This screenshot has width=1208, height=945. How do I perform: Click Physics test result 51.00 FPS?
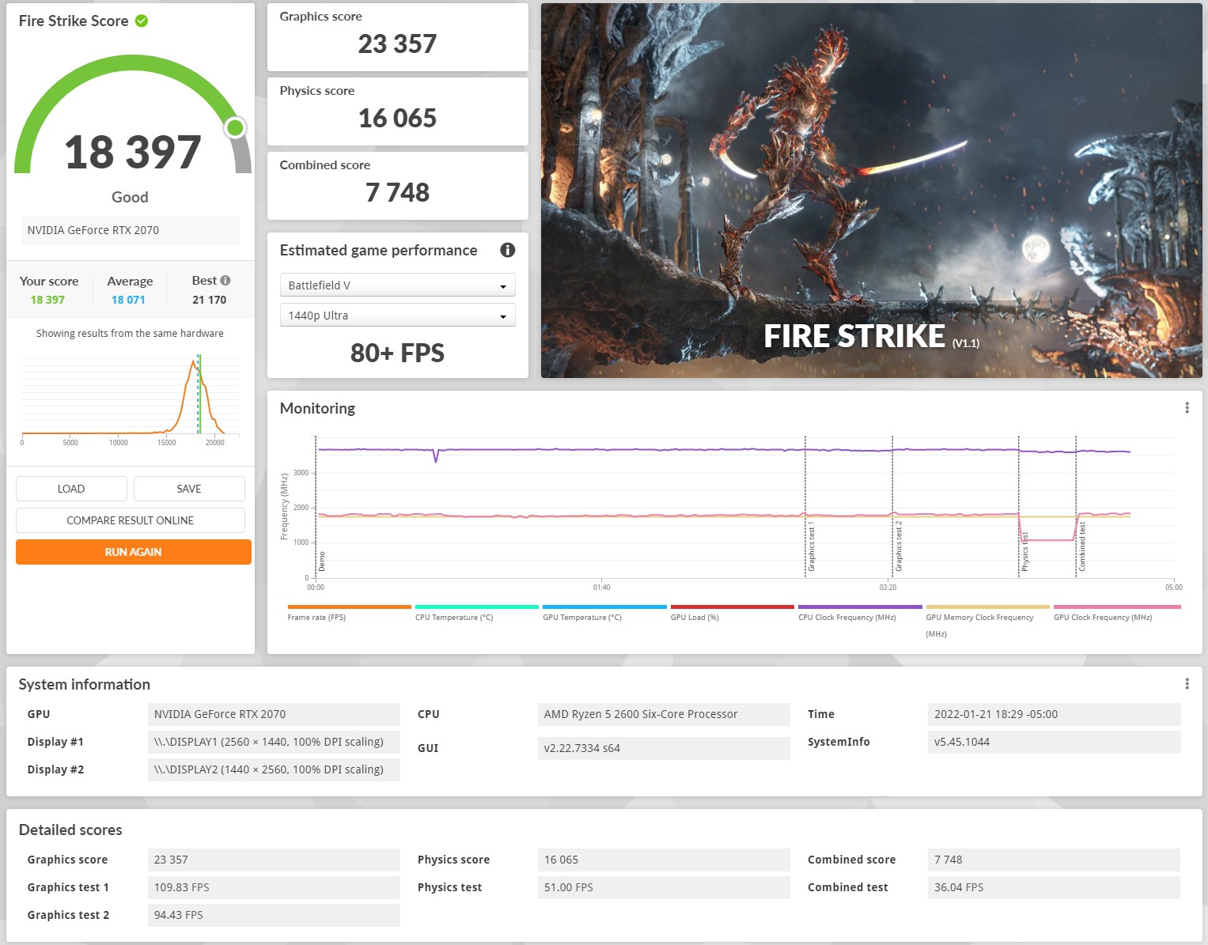[x=664, y=887]
